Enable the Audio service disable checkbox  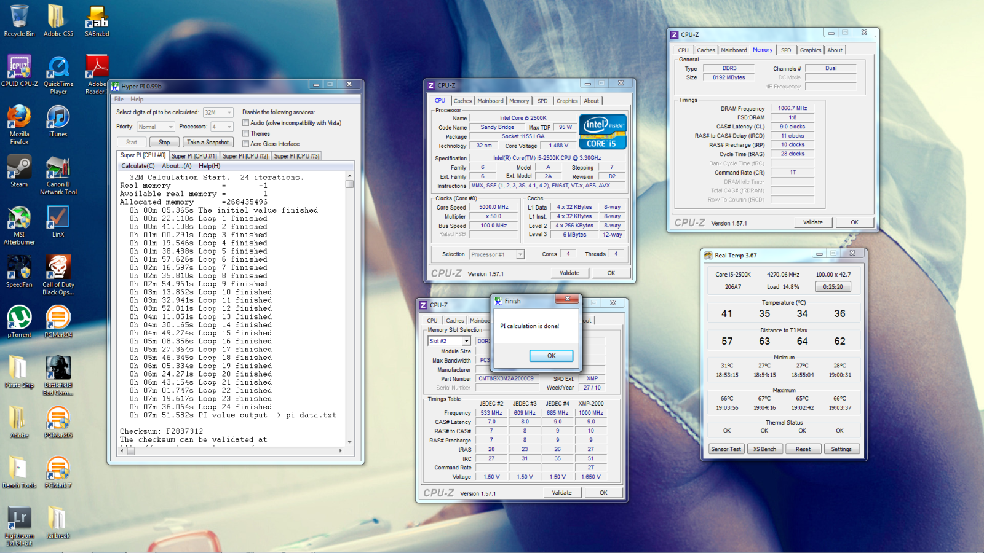pos(246,123)
